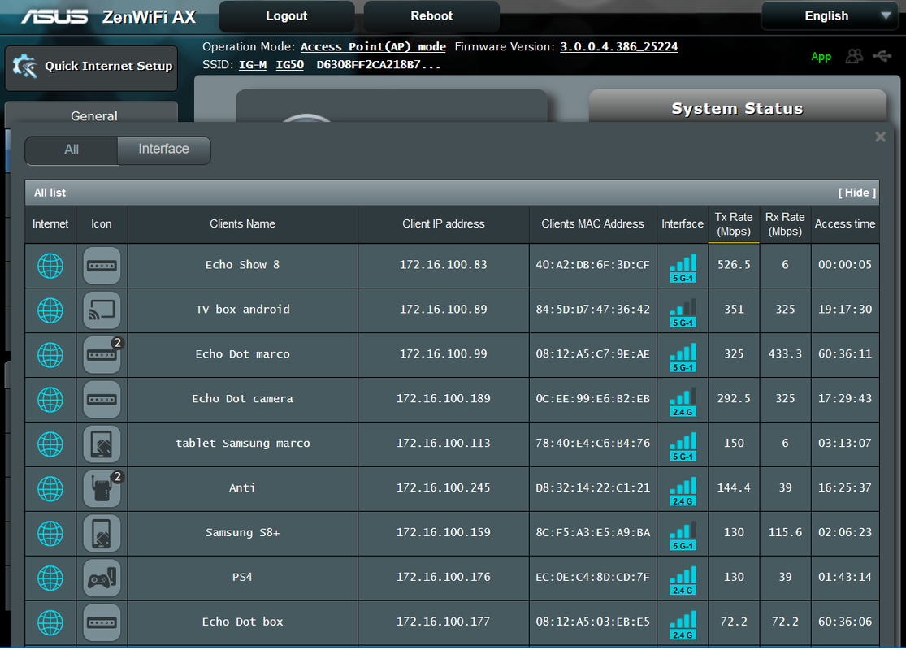Click internet globe icon for Echo Show 8

click(50, 266)
